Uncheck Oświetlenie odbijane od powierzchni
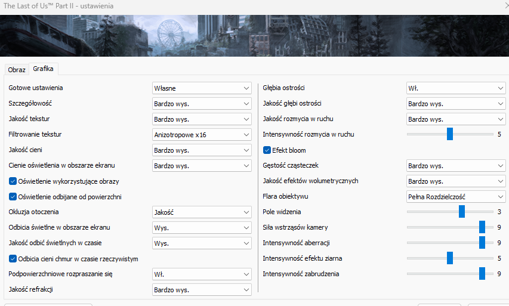This screenshot has height=306, width=509. pyautogui.click(x=13, y=196)
